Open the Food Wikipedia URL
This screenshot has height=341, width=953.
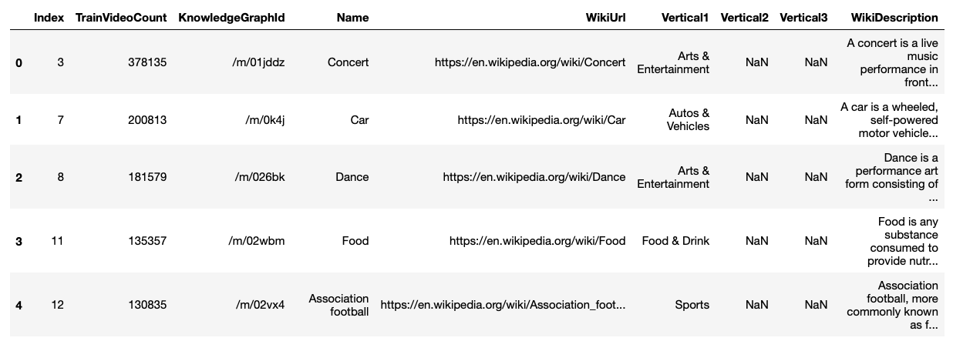tap(538, 241)
